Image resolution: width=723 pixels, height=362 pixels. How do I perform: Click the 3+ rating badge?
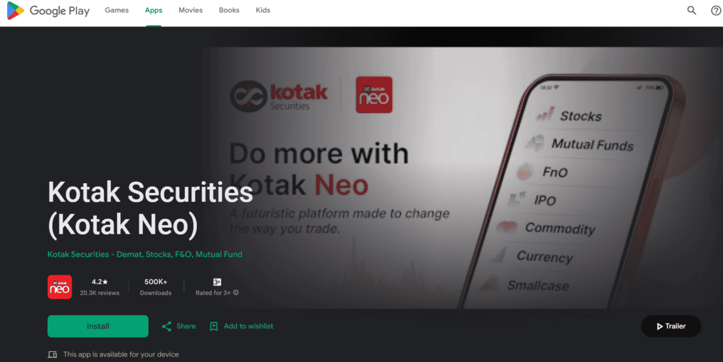coord(218,282)
